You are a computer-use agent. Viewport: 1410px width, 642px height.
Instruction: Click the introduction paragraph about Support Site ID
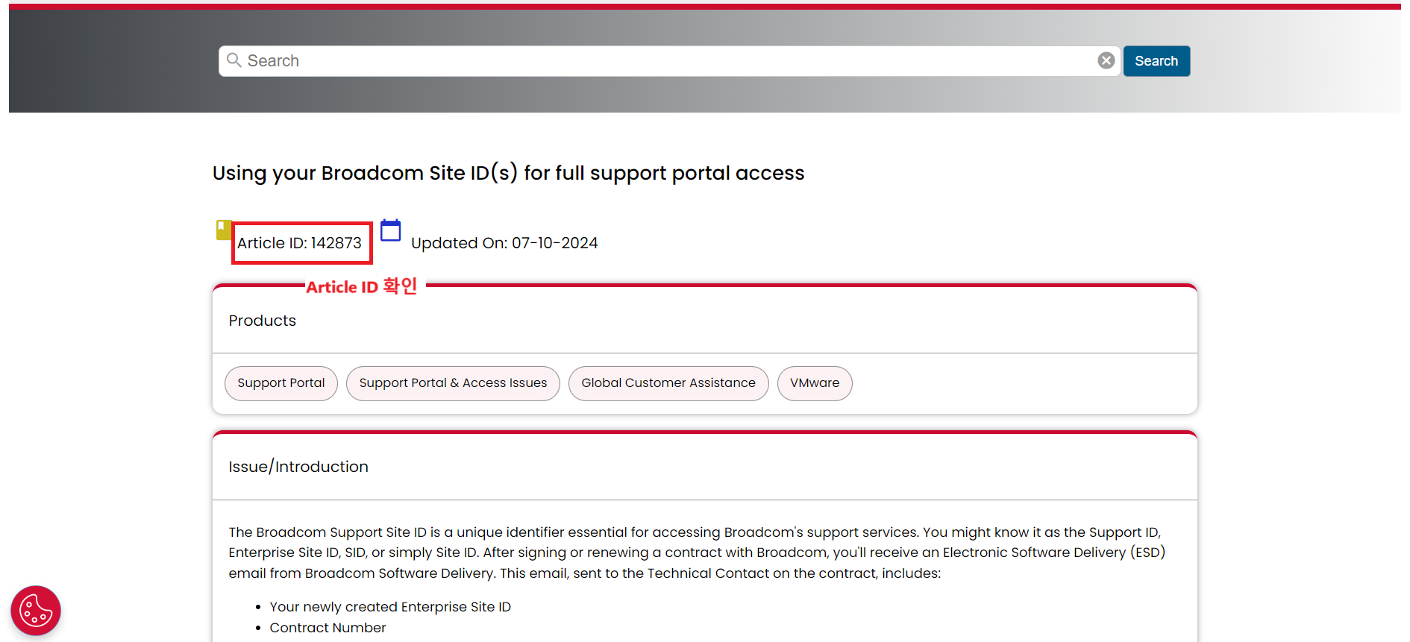(697, 553)
